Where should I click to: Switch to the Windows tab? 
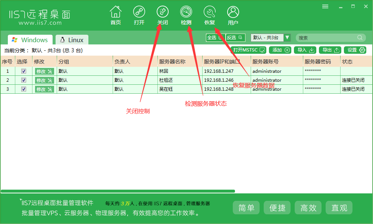pos(30,40)
